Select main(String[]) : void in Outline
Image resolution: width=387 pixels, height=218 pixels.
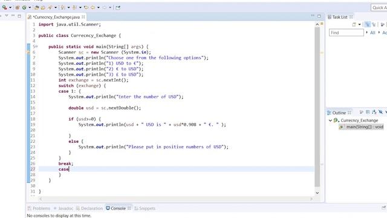[365, 127]
